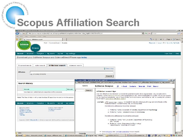Screen dimensions: 183x137
Task: Click the IE address bar URL
Action: (84, 33)
